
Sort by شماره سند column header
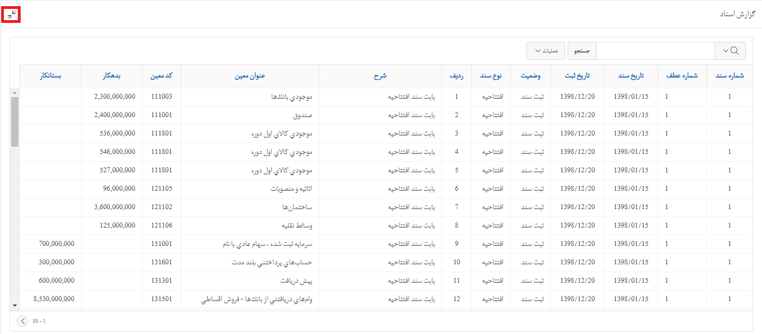click(x=729, y=76)
